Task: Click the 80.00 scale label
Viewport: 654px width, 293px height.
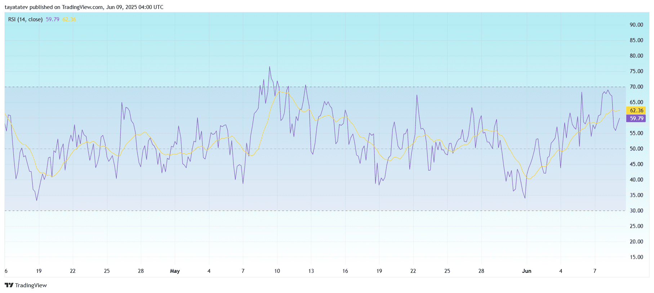Action: click(636, 56)
